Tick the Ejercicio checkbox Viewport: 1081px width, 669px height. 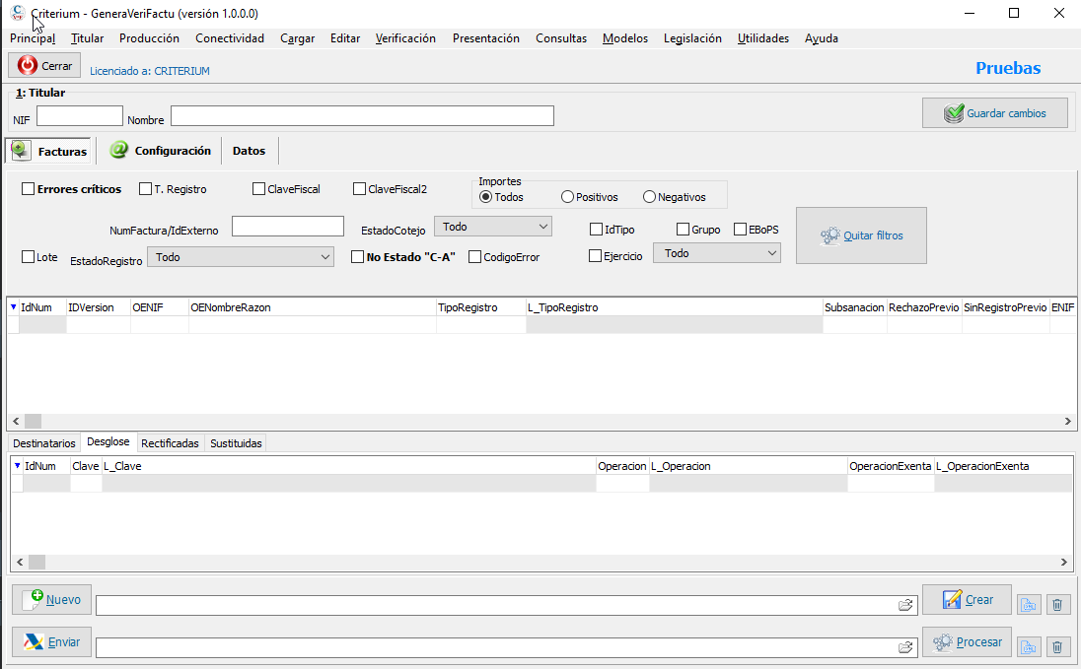(x=596, y=256)
